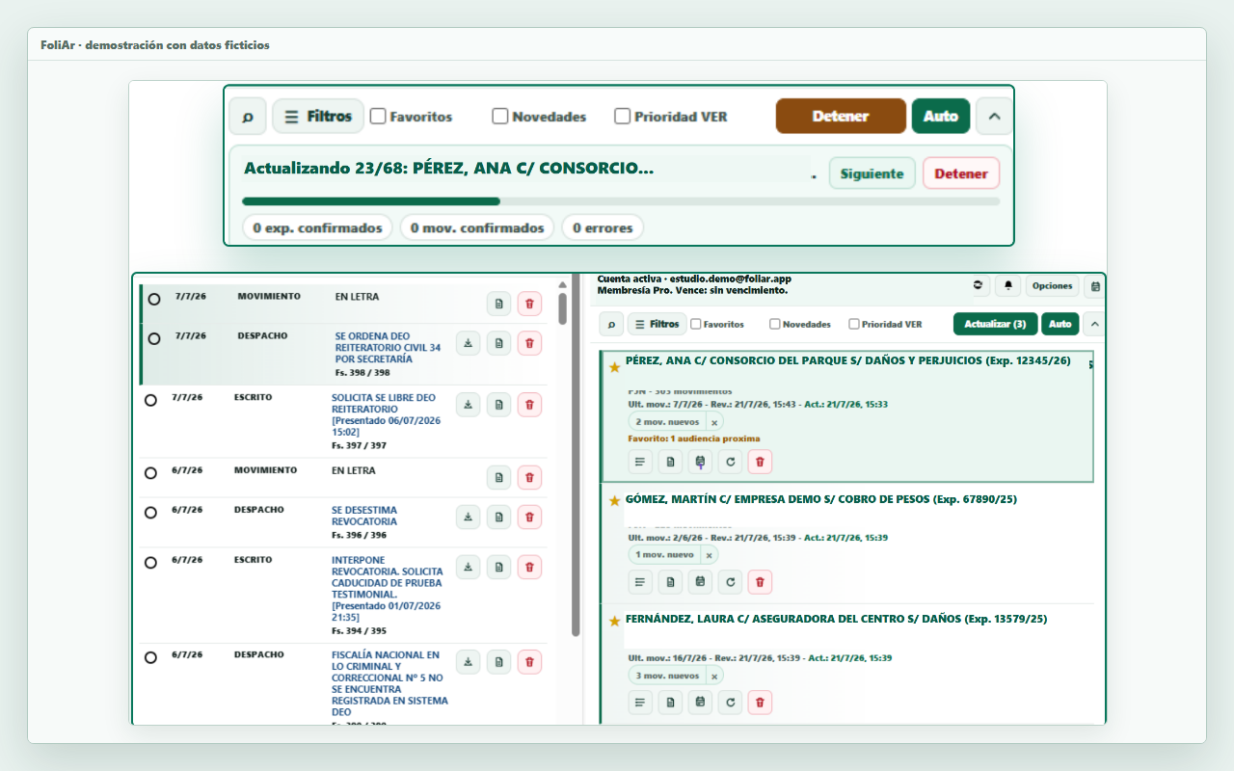Screen dimensions: 1234x771
Task: Open calendar icon right of Opciones
Action: (1095, 285)
